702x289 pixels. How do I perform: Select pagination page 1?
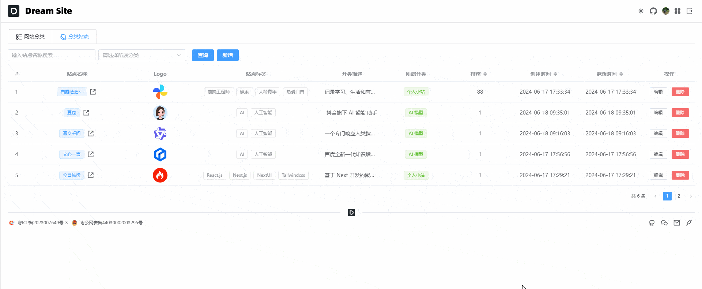[667, 196]
